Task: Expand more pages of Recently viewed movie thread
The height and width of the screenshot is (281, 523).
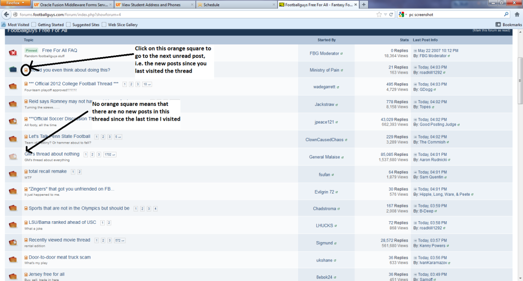Action: coord(120,240)
